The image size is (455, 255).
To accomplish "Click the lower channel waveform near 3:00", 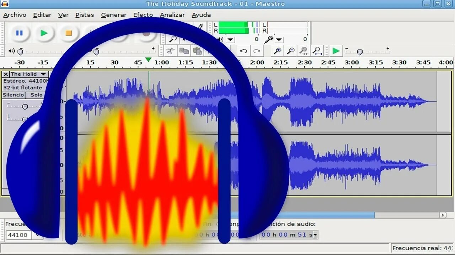I will [x=352, y=165].
